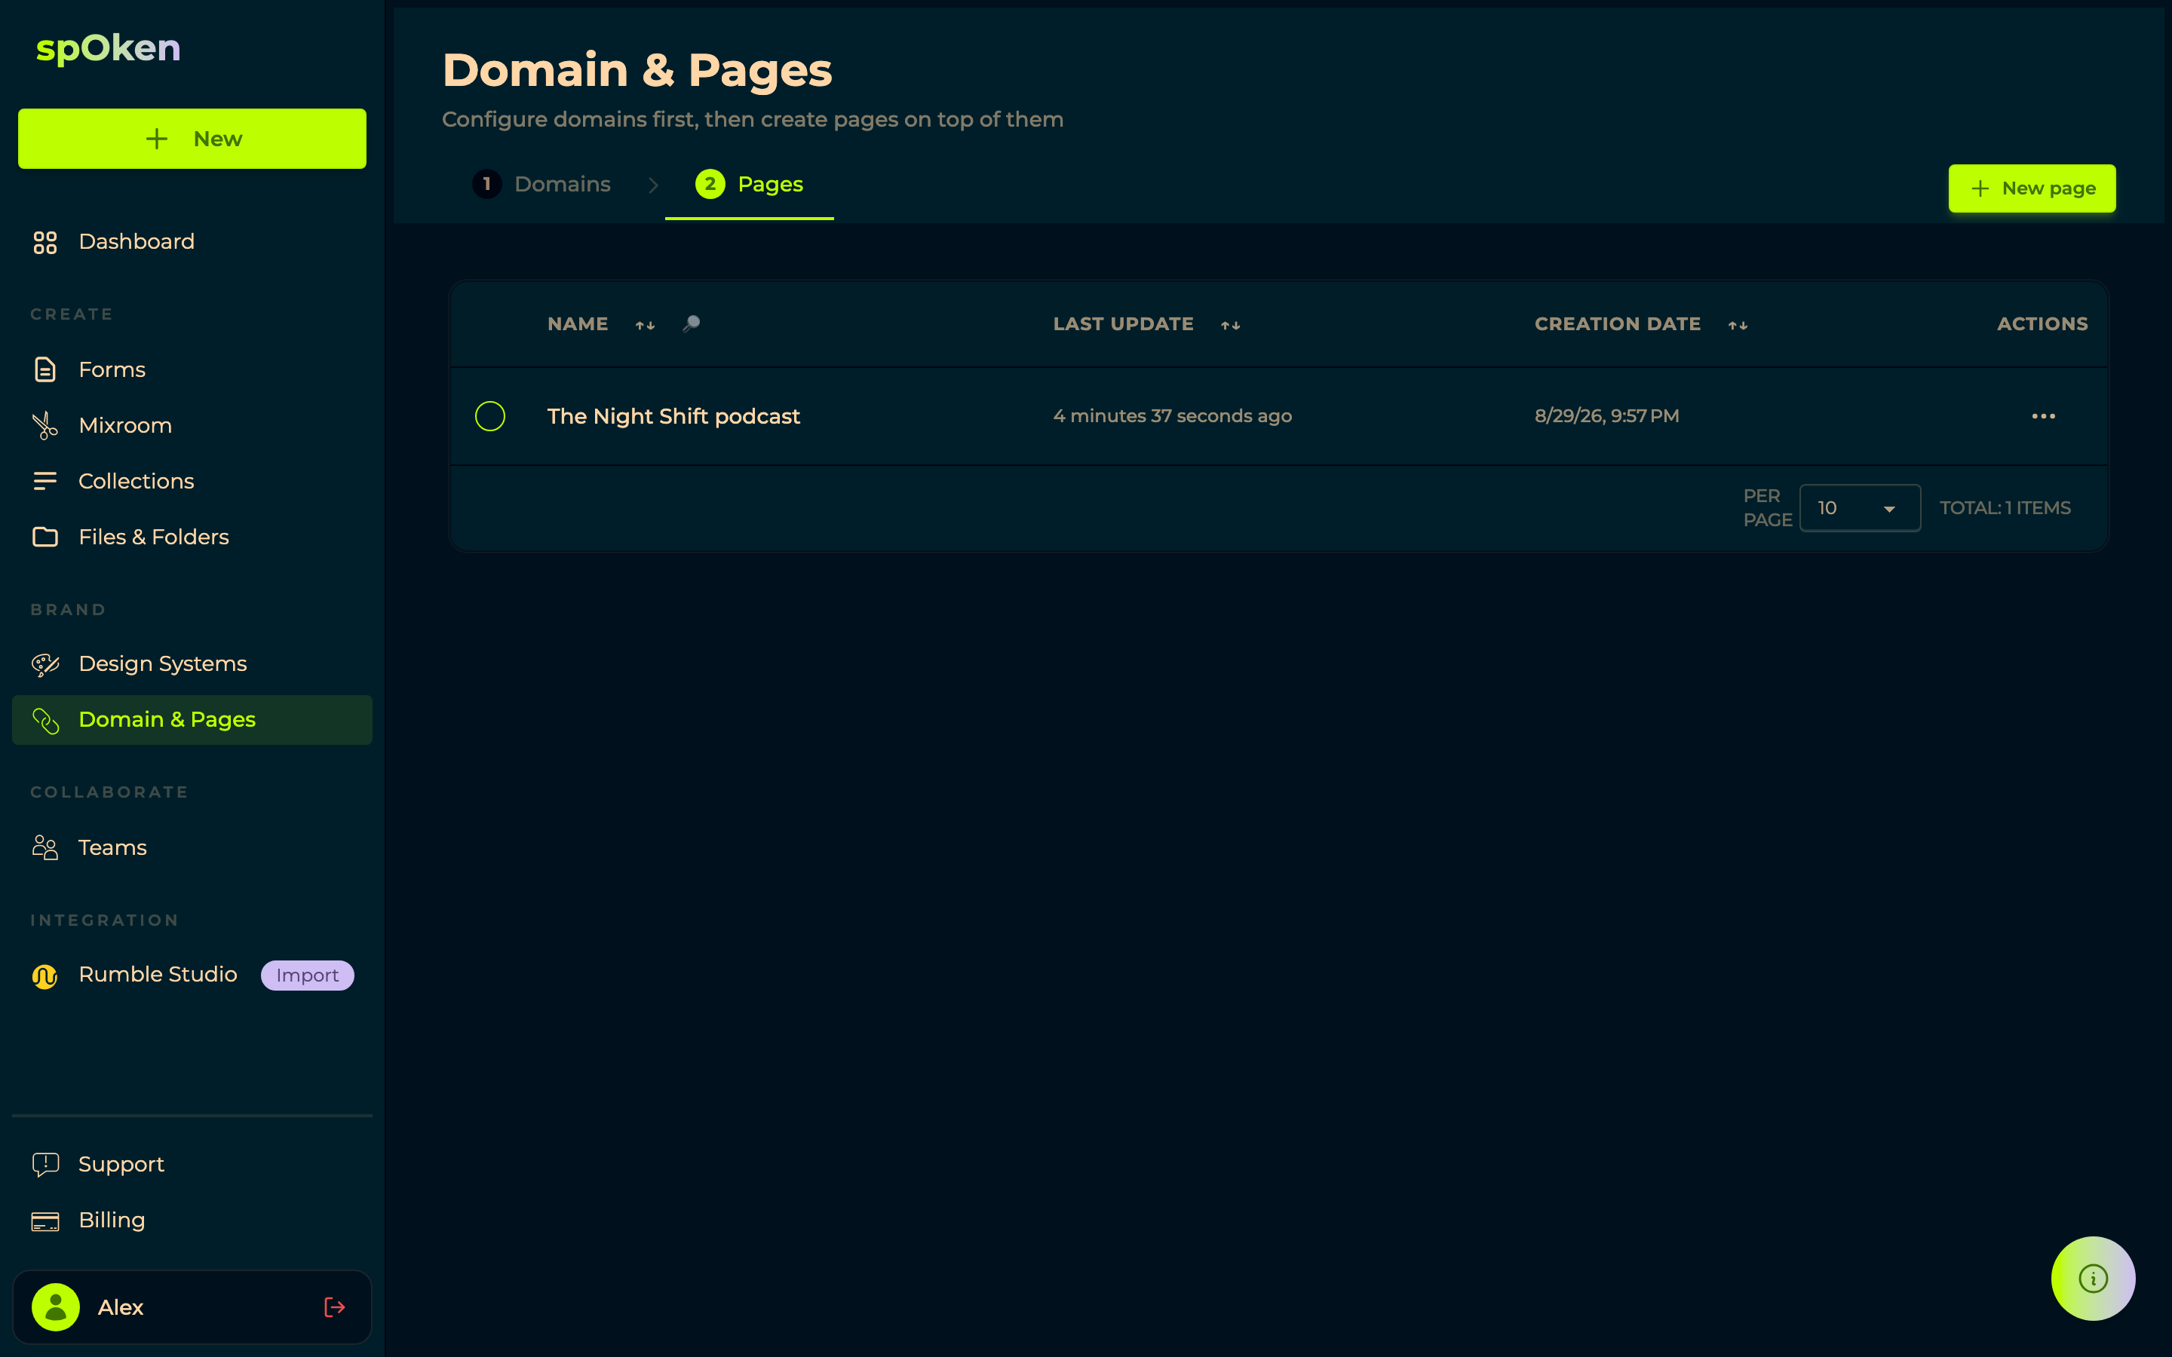Click the Domain & Pages heading

(x=637, y=70)
